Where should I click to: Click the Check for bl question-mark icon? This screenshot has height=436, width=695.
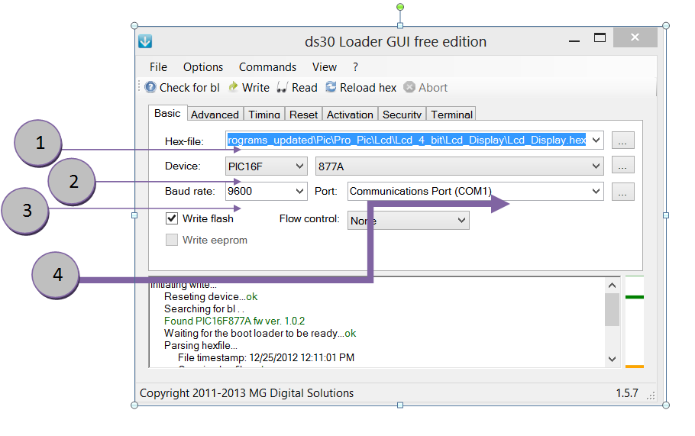coord(150,87)
